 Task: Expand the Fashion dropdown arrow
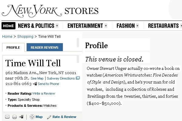(x=137, y=26)
